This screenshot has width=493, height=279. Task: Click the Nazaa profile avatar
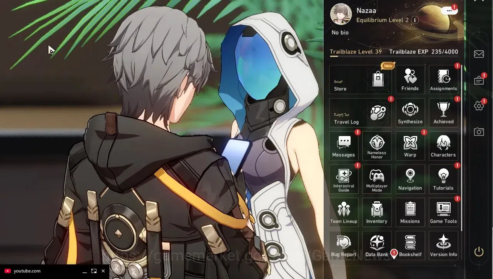click(x=341, y=14)
